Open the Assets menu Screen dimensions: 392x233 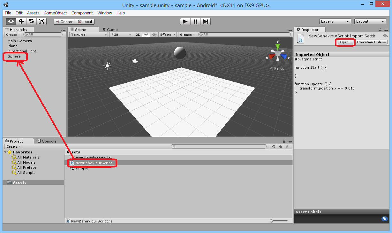33,13
